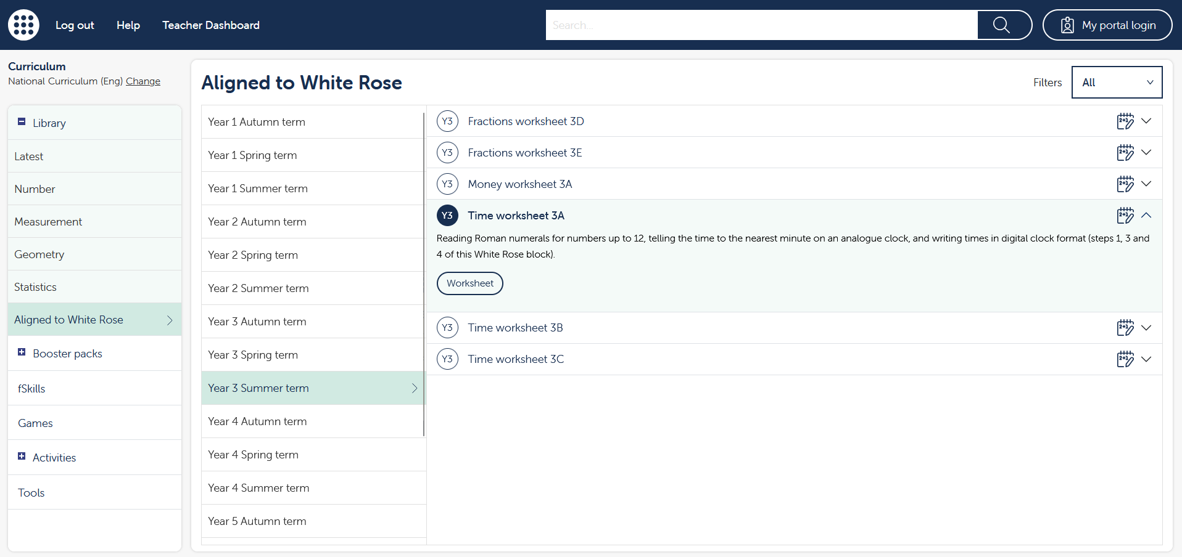
Task: Select Year 5 Autumn term
Action: (x=314, y=521)
